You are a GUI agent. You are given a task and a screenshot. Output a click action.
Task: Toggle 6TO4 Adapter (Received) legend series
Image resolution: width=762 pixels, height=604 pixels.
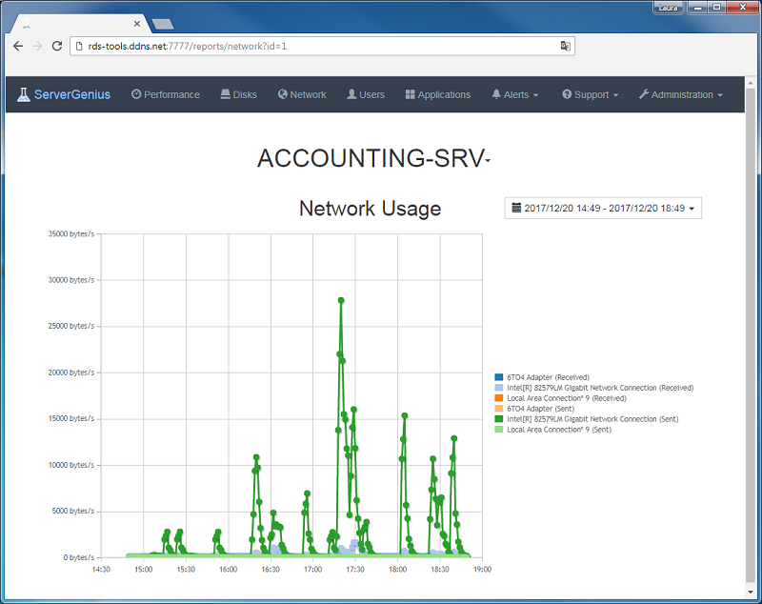point(548,377)
